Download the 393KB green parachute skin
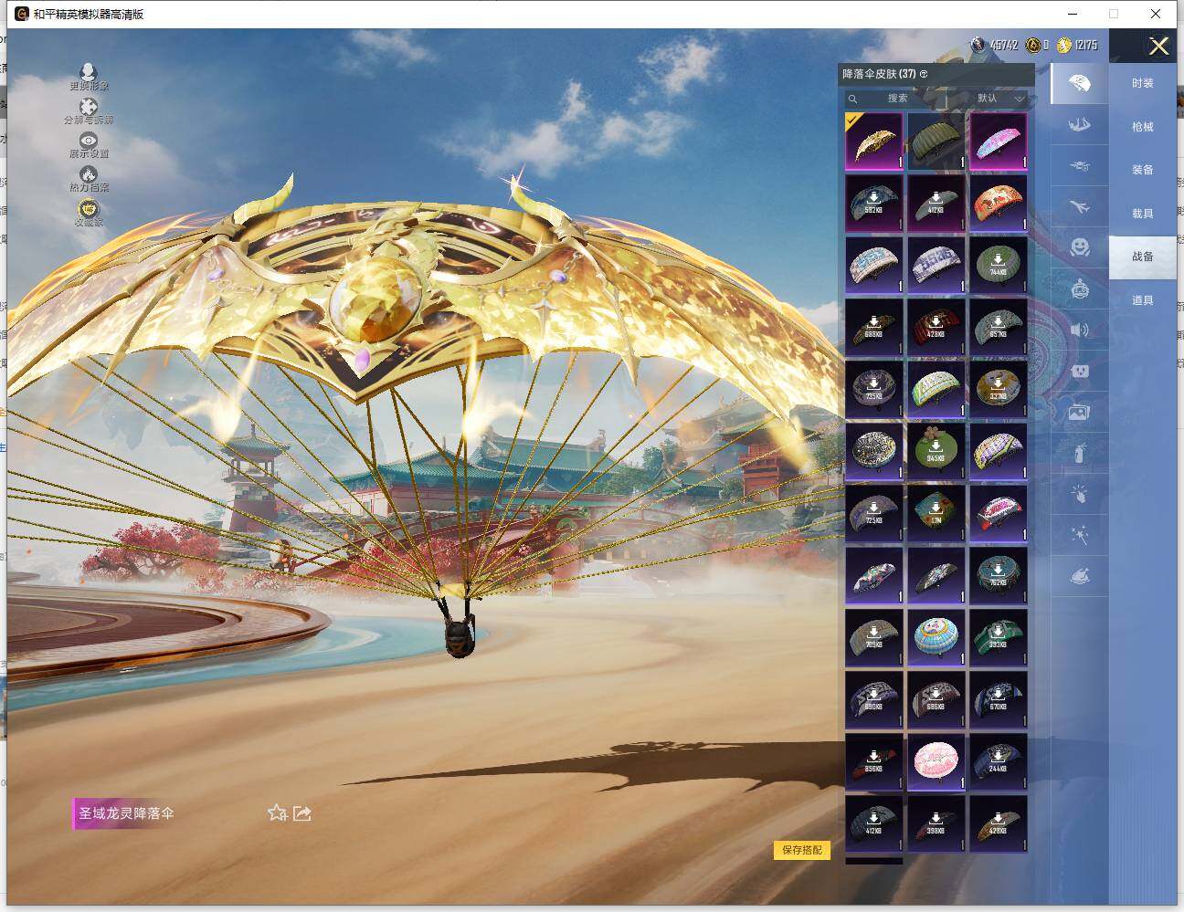 tap(999, 637)
